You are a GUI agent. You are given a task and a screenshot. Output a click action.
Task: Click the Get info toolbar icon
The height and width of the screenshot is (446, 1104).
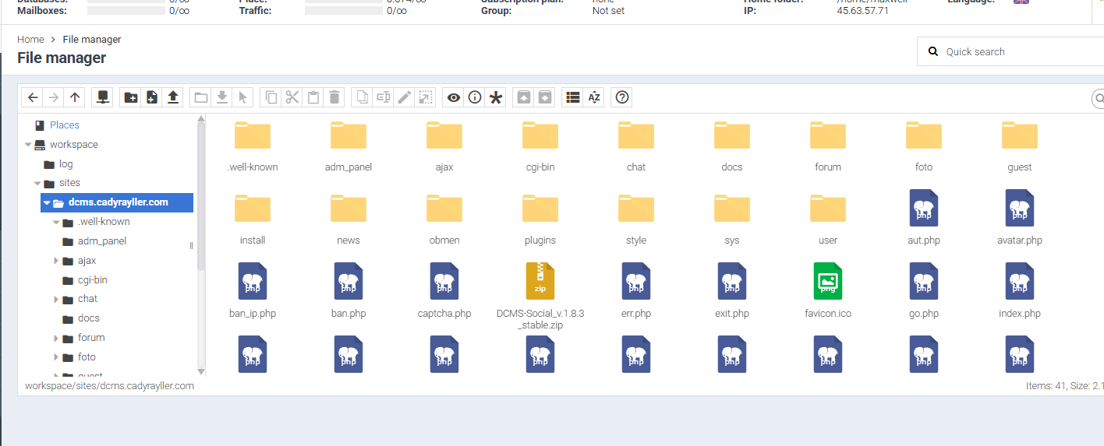click(474, 97)
